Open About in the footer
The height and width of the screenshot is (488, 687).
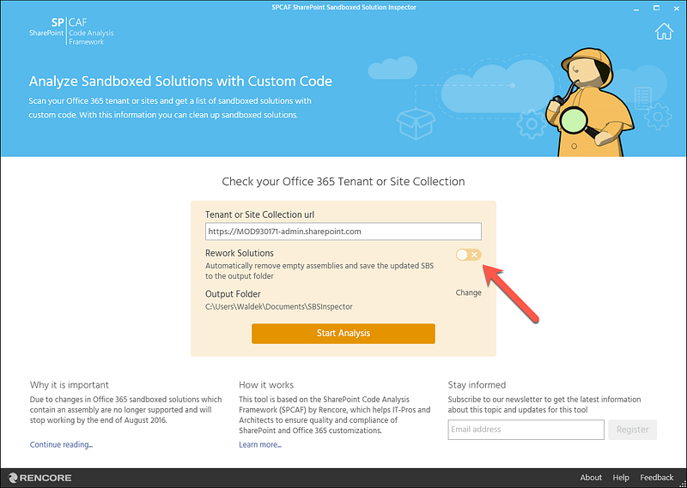[x=591, y=478]
